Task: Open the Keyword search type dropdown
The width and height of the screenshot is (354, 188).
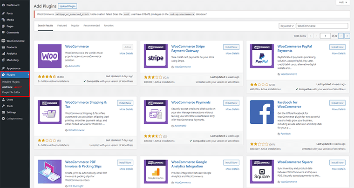Action: point(287,26)
